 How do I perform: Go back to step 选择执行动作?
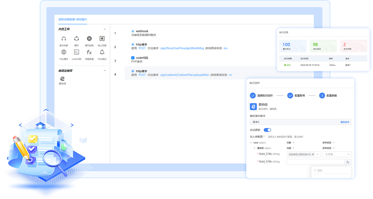tap(253, 96)
